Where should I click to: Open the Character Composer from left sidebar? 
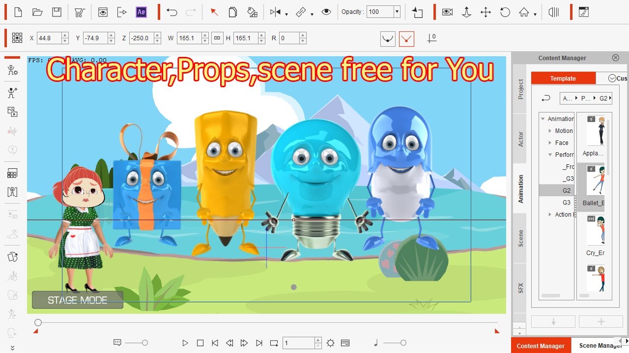click(12, 71)
